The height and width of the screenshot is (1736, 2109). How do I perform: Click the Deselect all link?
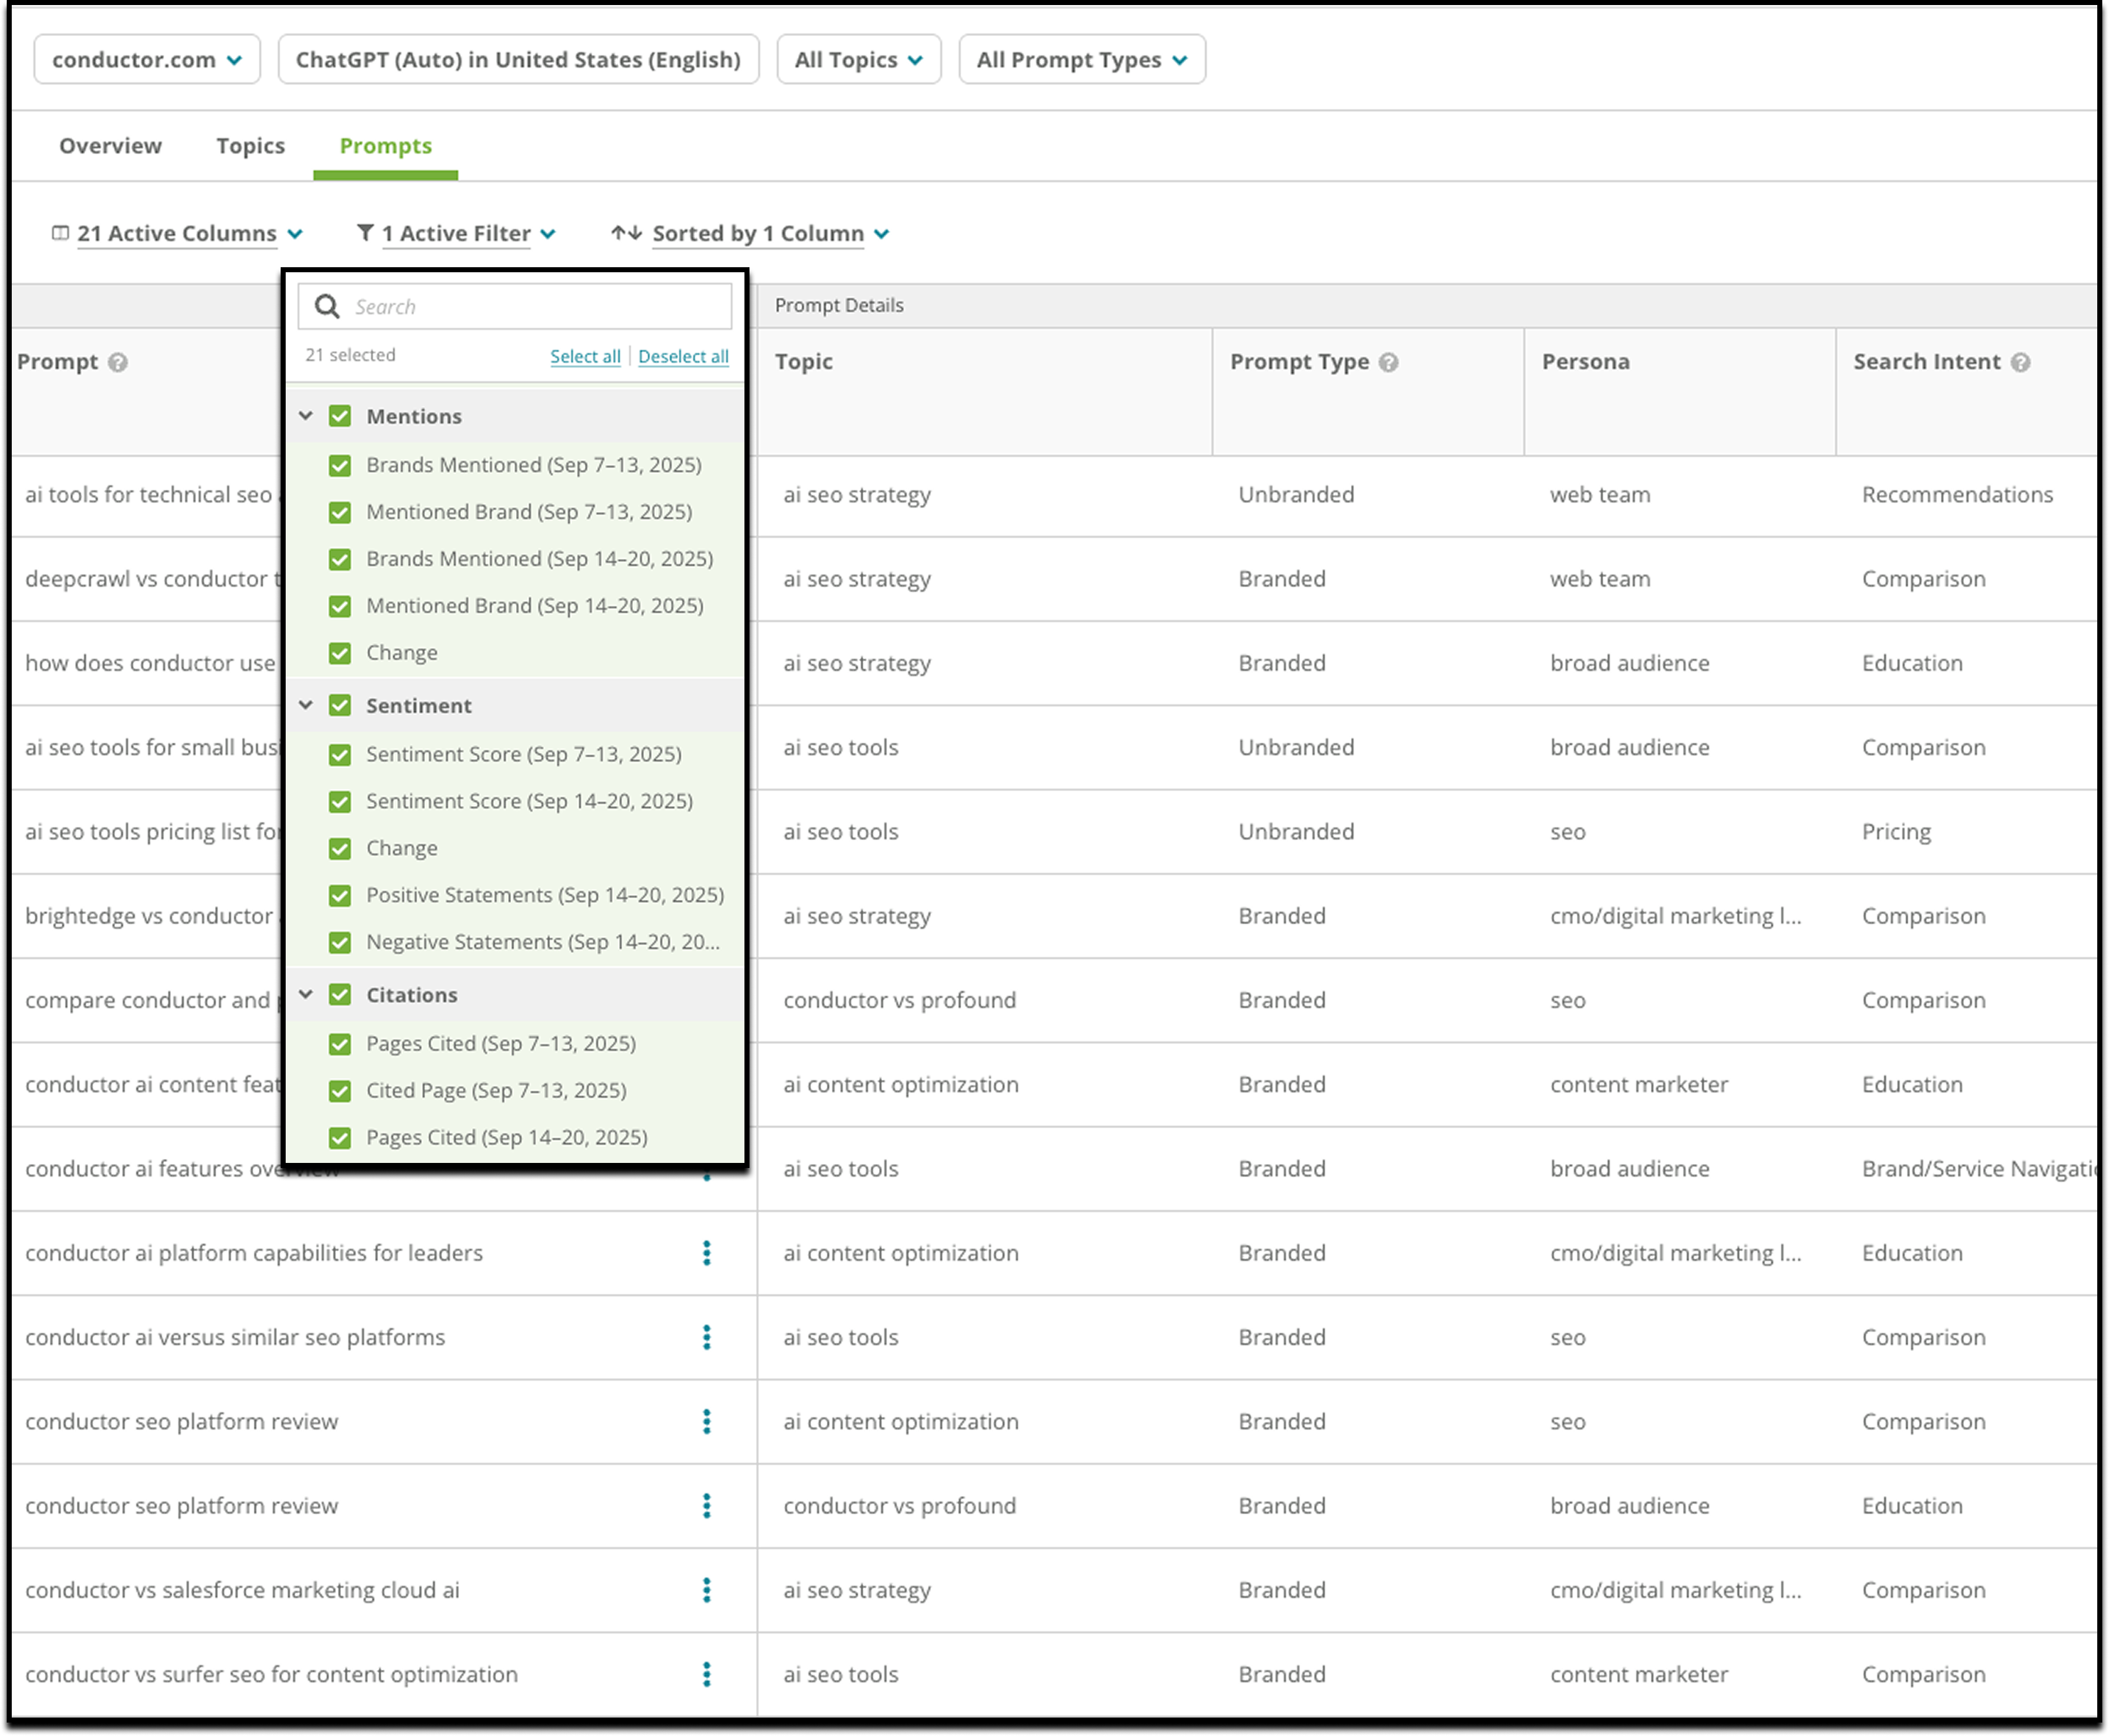click(x=683, y=356)
